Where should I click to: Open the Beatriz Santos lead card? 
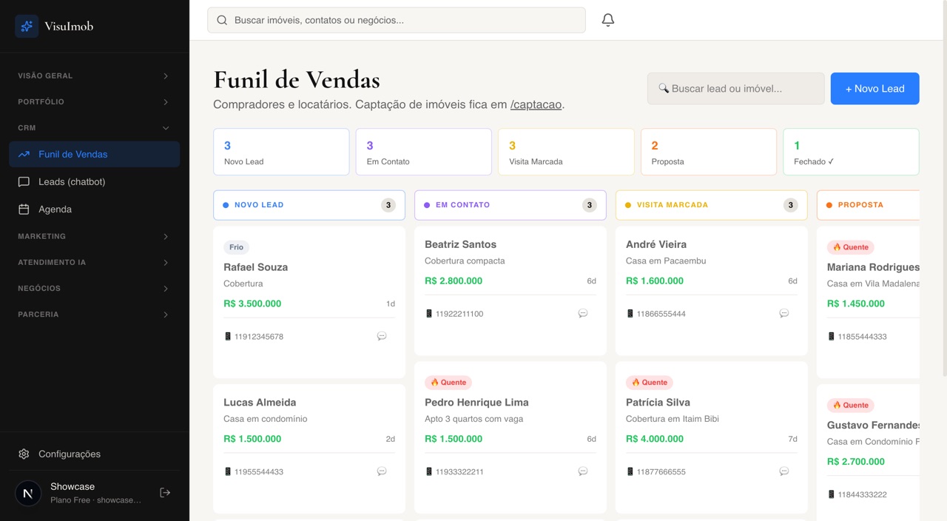(510, 291)
